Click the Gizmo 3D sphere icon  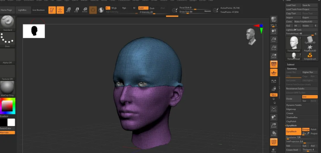[93, 10]
